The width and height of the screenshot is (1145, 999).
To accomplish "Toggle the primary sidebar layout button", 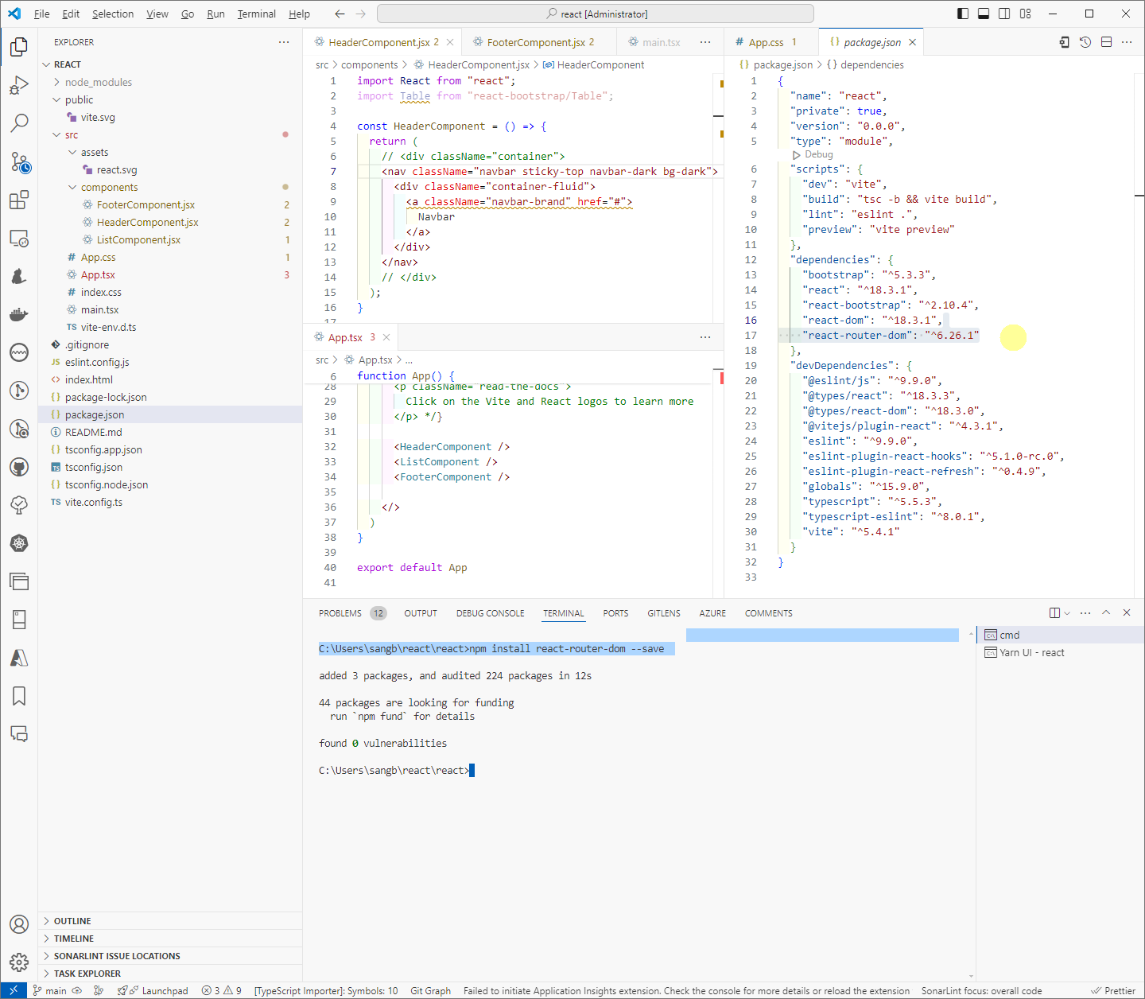I will point(963,14).
